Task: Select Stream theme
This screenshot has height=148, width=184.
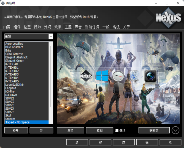Action: [26, 119]
